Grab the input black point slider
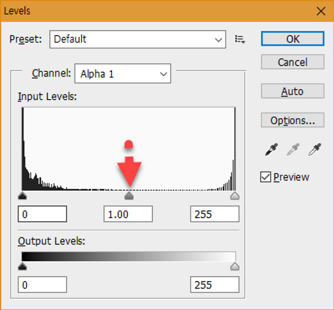The width and height of the screenshot is (334, 310). pyautogui.click(x=23, y=196)
